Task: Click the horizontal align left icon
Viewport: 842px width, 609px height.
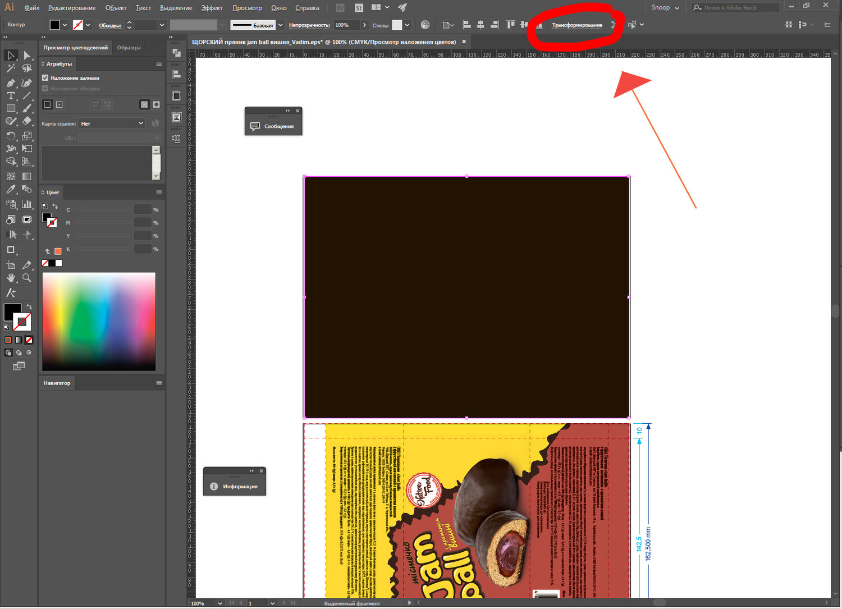Action: [466, 25]
